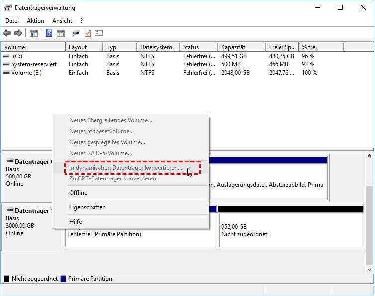Image resolution: width=375 pixels, height=296 pixels.
Task: Sort by the % frei column header
Action: click(x=321, y=47)
